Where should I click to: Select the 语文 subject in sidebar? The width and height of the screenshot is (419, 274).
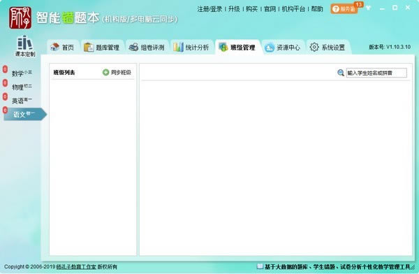tap(24, 114)
